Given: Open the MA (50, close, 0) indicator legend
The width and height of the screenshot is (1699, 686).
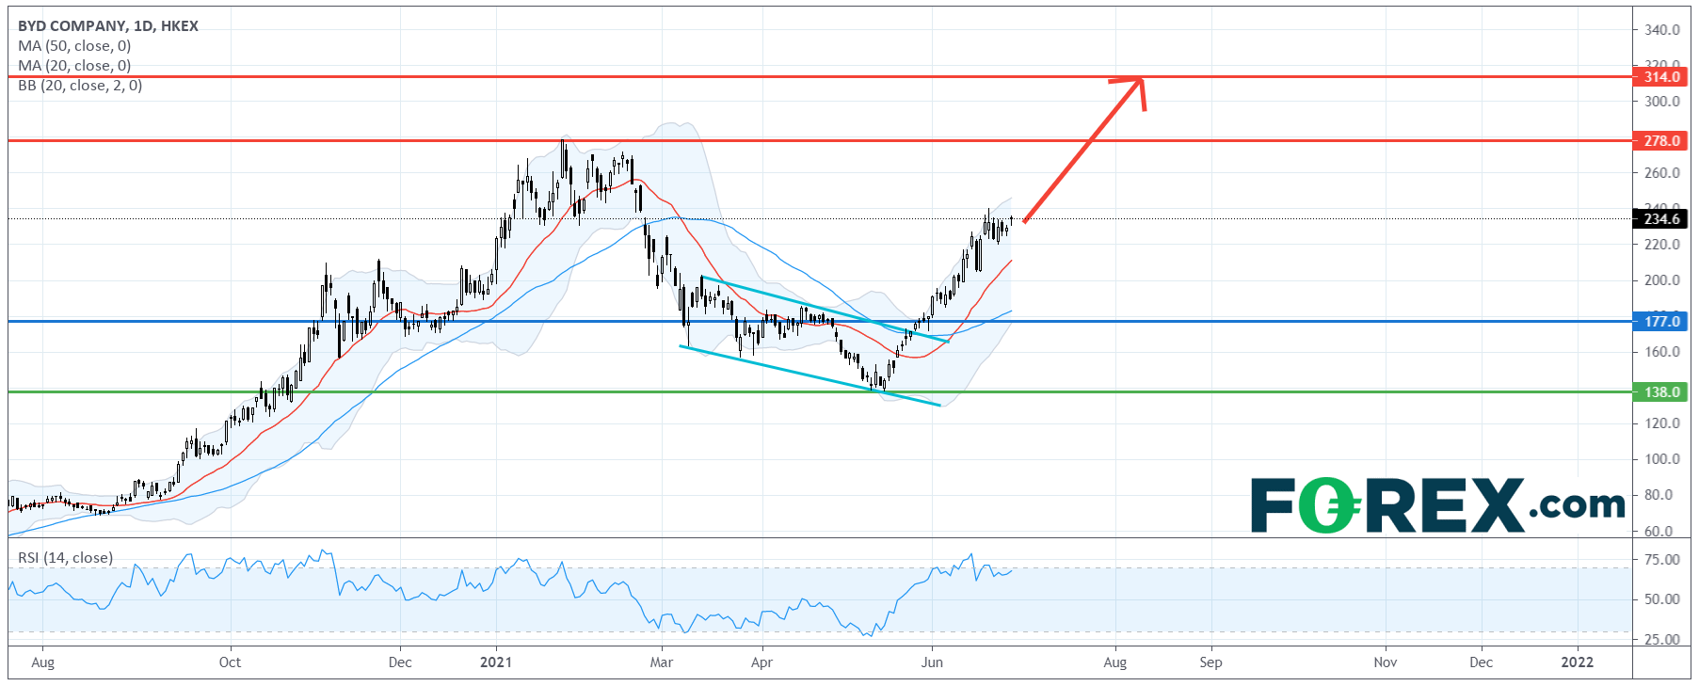Looking at the screenshot, I should (74, 46).
